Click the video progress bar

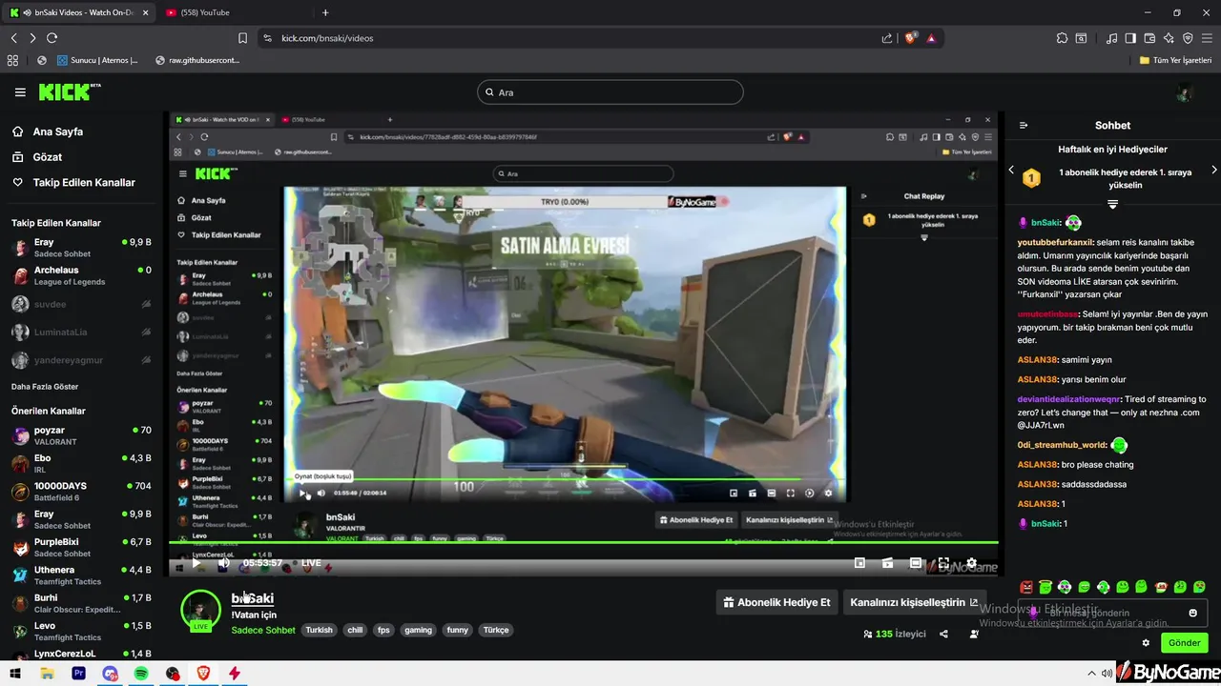click(x=584, y=543)
